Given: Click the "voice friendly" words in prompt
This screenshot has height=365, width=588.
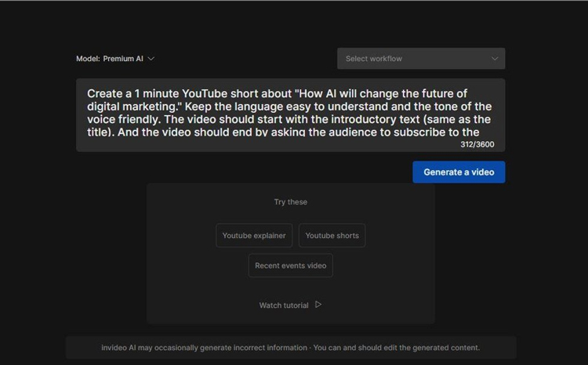Looking at the screenshot, I should pyautogui.click(x=122, y=120).
